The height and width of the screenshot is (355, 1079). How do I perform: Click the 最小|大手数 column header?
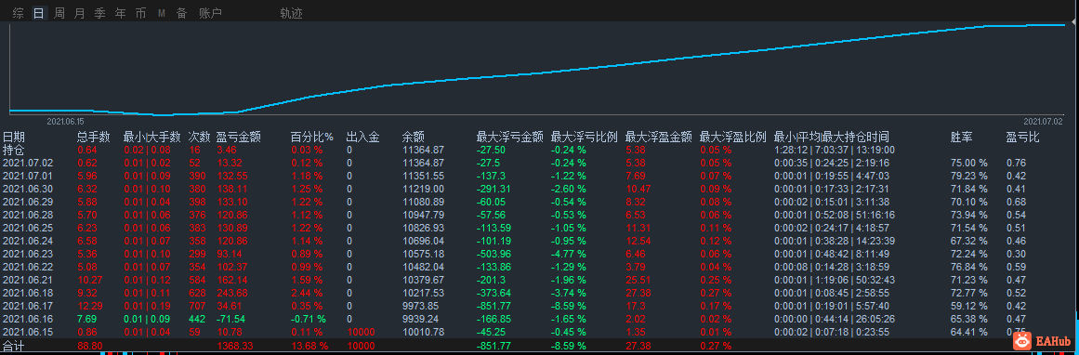(x=152, y=137)
